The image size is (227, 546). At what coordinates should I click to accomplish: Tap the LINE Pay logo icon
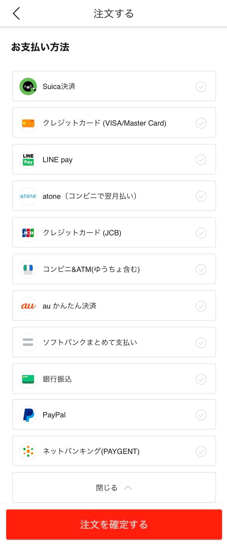(28, 159)
